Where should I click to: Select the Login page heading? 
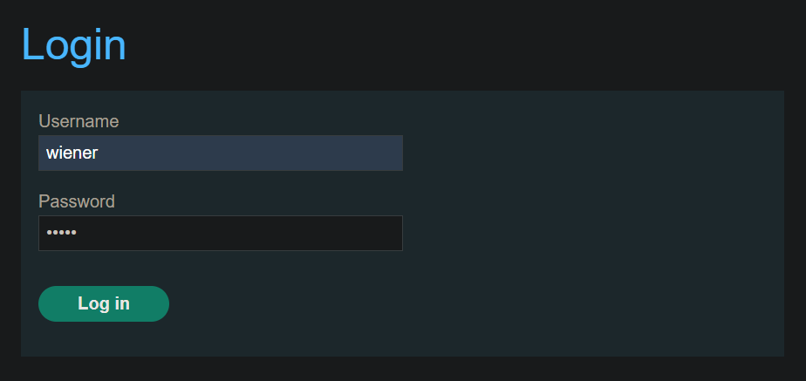pyautogui.click(x=73, y=45)
